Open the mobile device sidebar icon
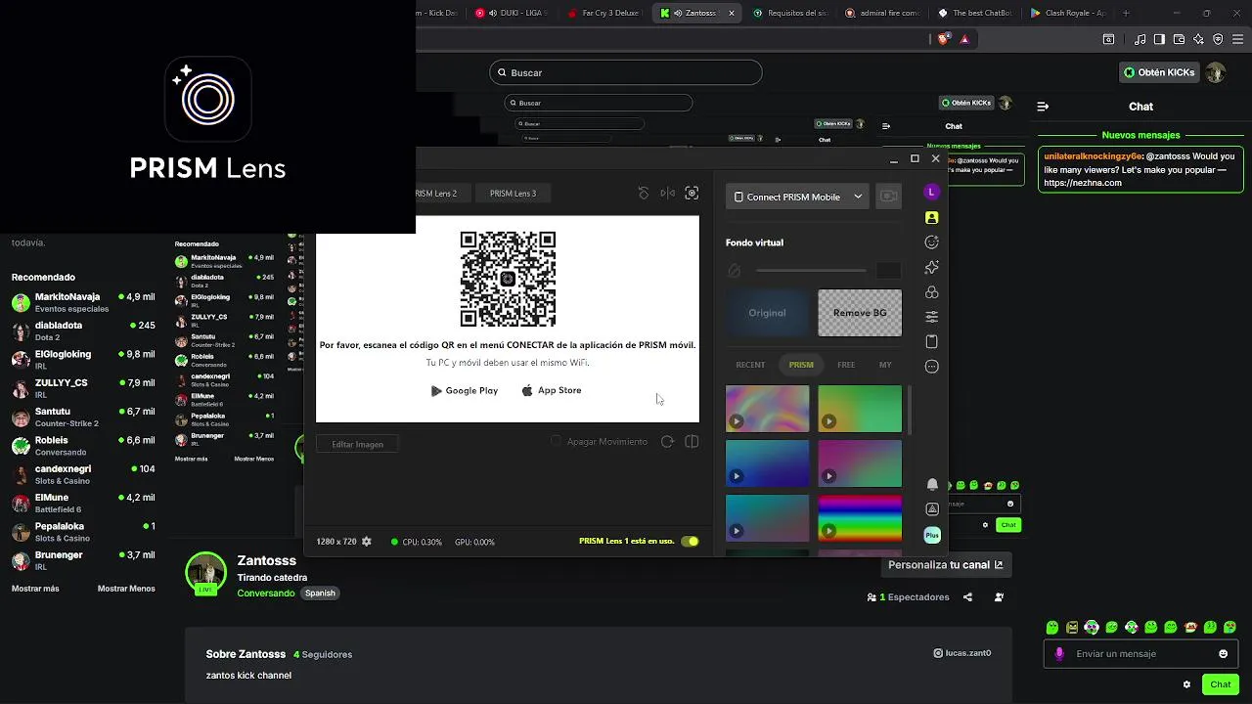 pos(932,341)
